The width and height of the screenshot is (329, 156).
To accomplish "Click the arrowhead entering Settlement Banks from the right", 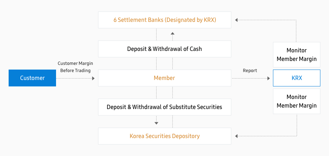I will (x=236, y=20).
